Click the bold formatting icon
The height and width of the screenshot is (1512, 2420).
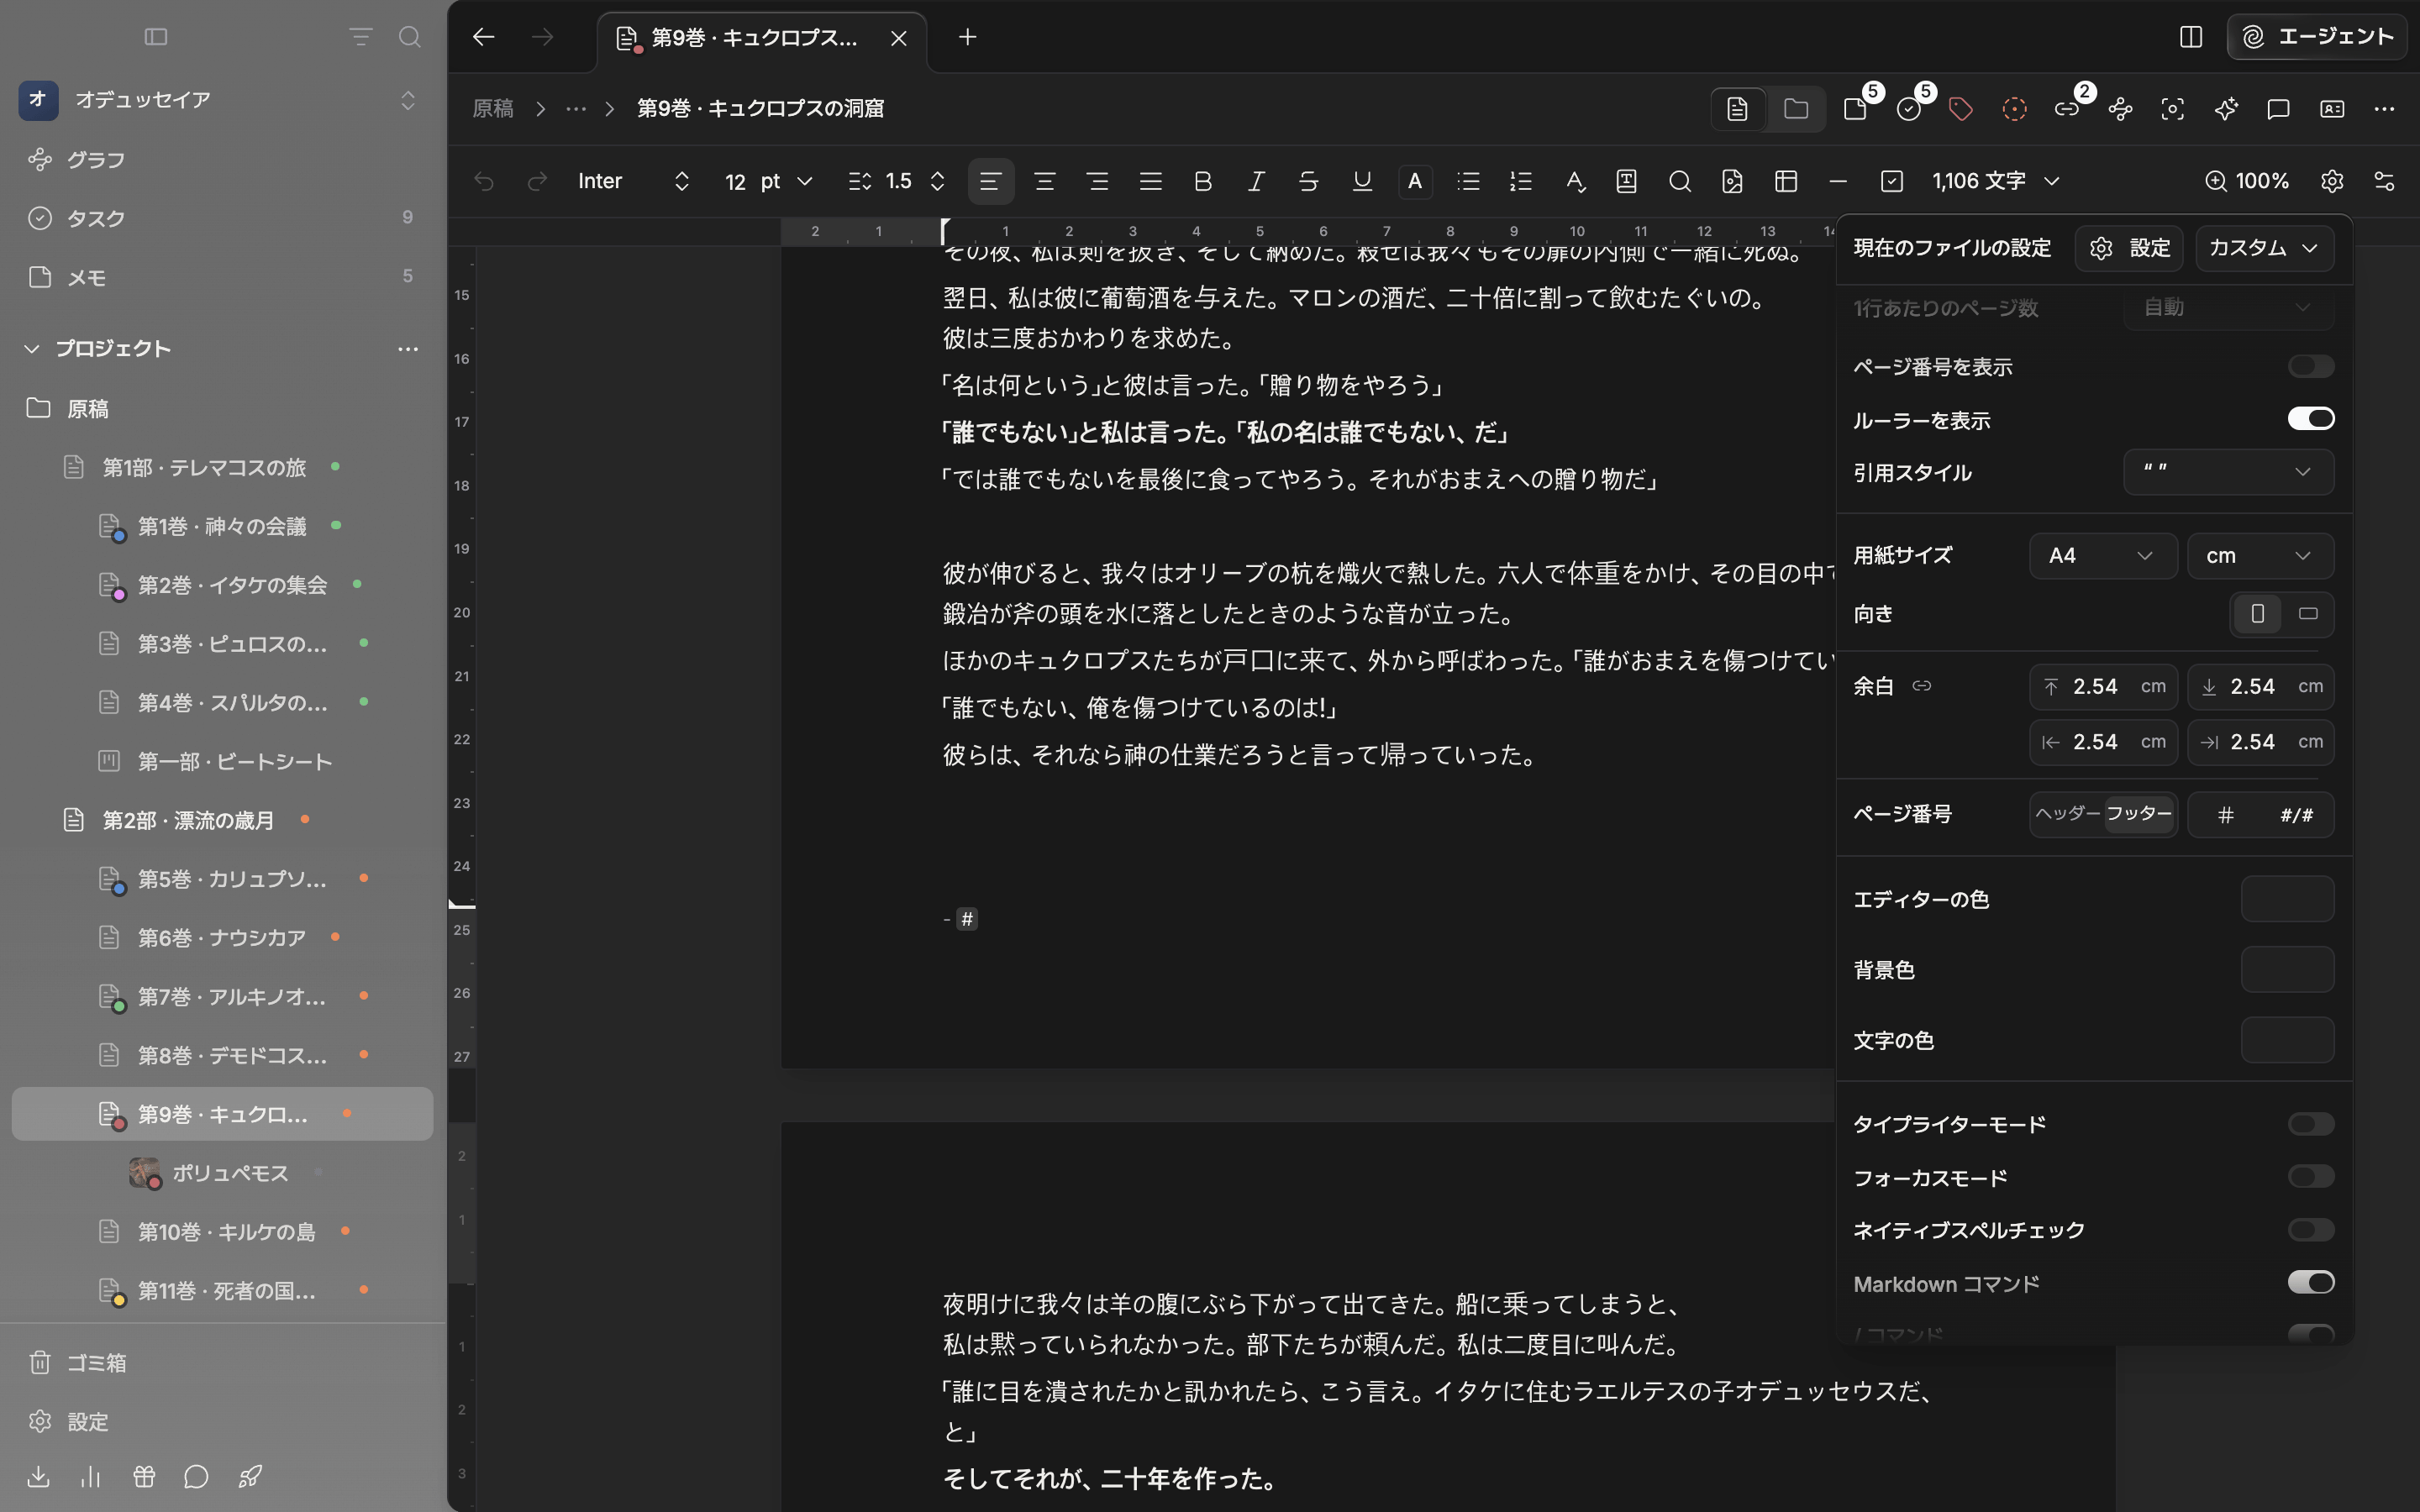point(1203,181)
